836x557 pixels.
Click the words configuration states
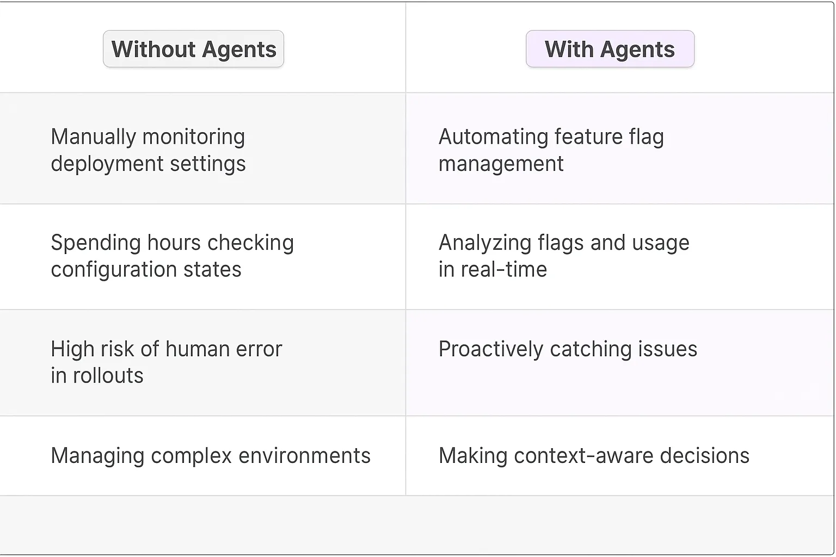[x=146, y=270]
